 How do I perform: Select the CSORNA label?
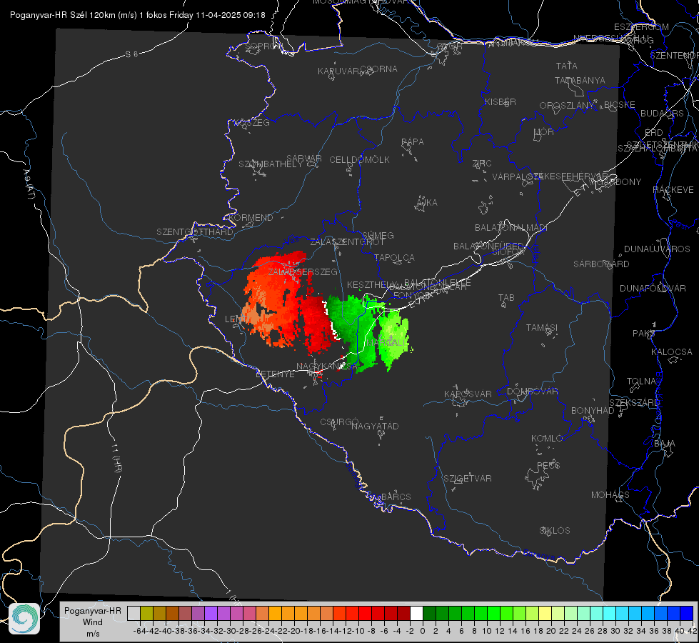379,69
